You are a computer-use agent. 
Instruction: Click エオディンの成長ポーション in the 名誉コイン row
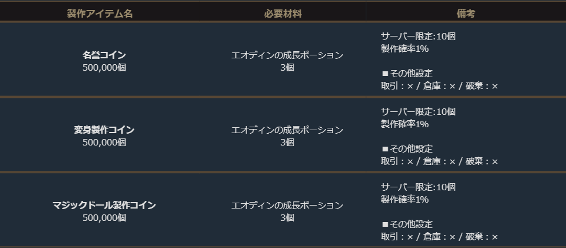coord(287,55)
